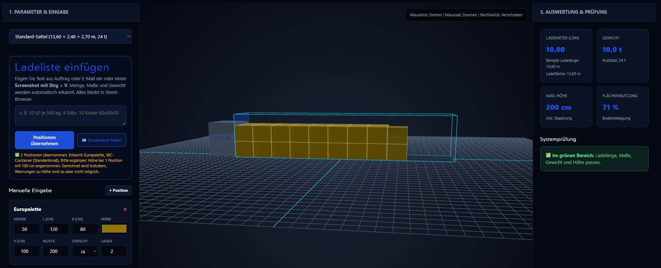Click the '1. PARAMETER & EINGABE' panel heading
Screen dimensions: 661x268
(x=39, y=12)
